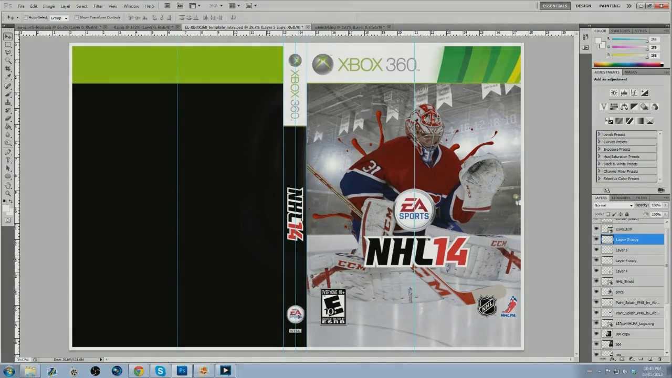Image resolution: width=672 pixels, height=378 pixels.
Task: Open the Filter menu
Action: [98, 6]
